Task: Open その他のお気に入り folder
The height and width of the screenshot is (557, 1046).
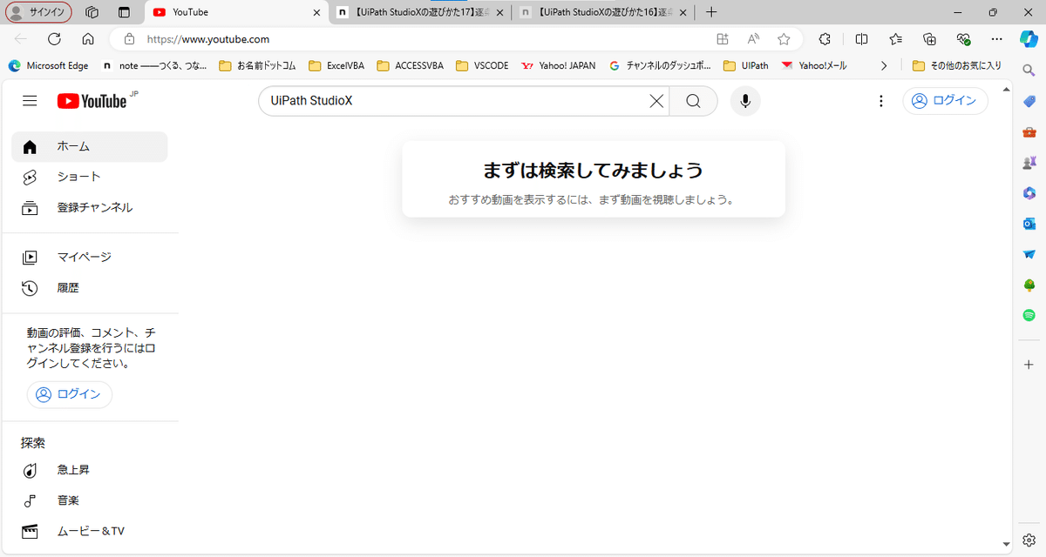Action: pyautogui.click(x=956, y=65)
